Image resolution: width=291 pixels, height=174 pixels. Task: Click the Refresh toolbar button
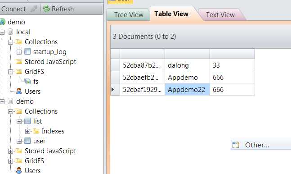[58, 9]
